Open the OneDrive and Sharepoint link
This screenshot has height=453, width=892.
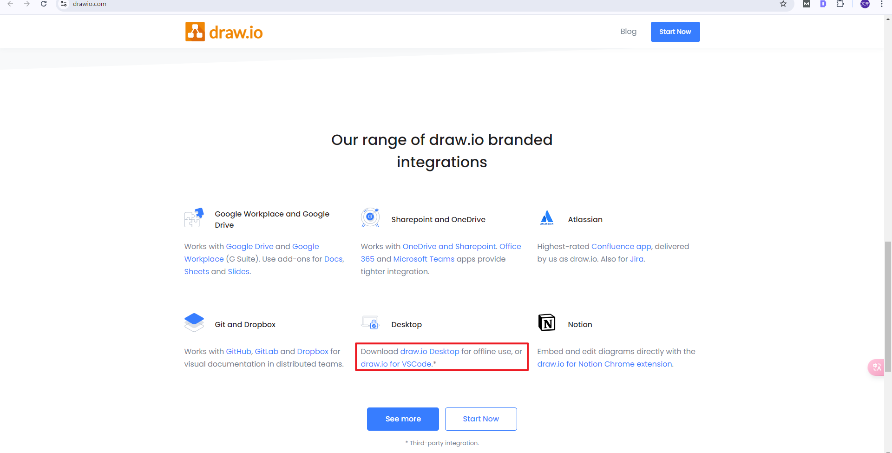(449, 246)
